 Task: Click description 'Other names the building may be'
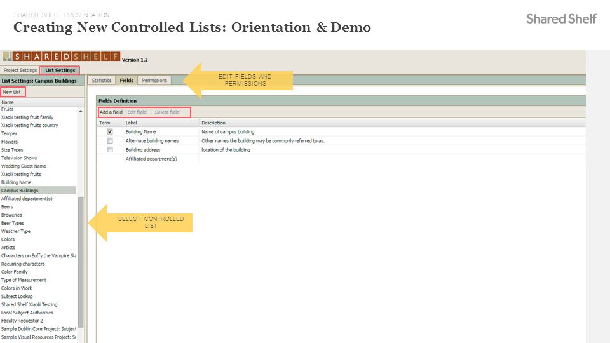pos(263,141)
